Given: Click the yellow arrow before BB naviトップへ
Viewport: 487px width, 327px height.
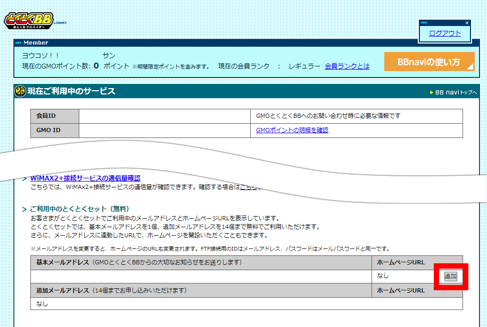Looking at the screenshot, I should (x=432, y=92).
